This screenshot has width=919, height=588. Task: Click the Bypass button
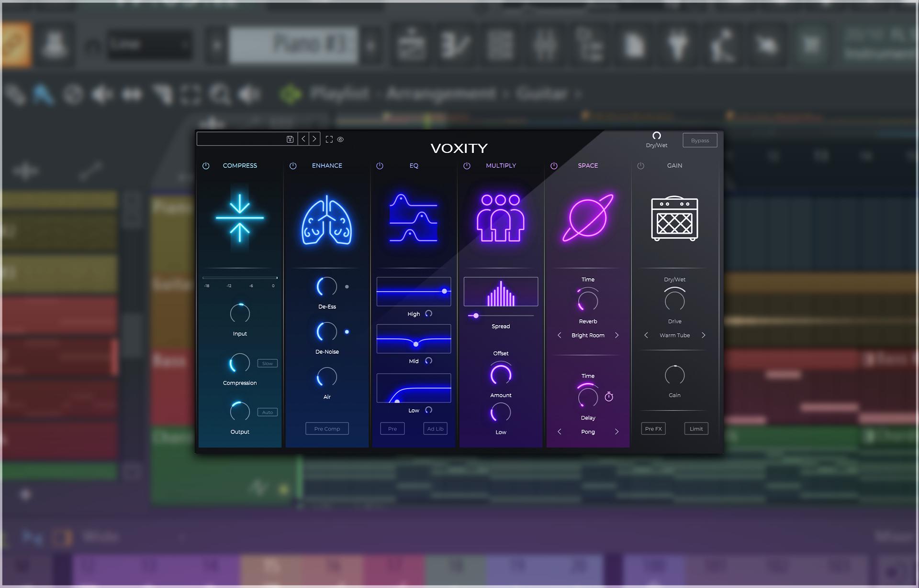tap(700, 140)
